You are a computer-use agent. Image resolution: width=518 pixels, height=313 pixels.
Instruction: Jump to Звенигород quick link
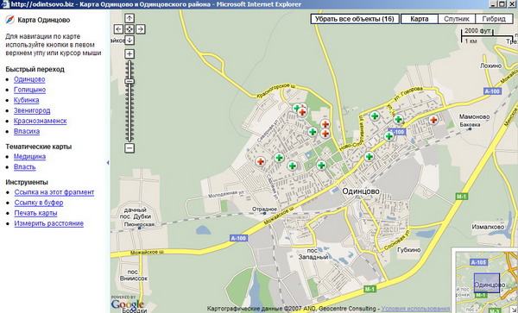[x=32, y=110]
